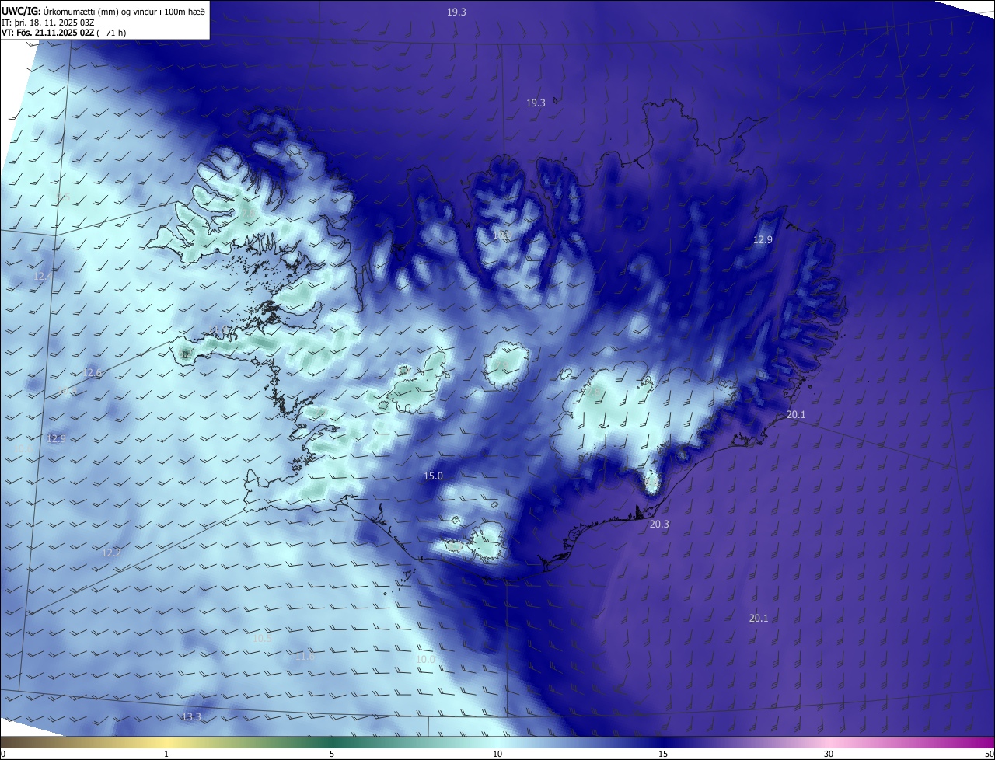Click the 5 label on the color scale
The image size is (995, 760).
point(332,755)
